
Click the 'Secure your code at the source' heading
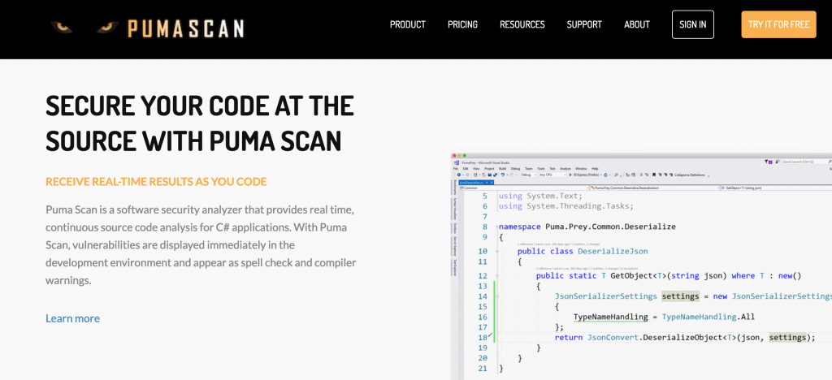[x=200, y=123]
